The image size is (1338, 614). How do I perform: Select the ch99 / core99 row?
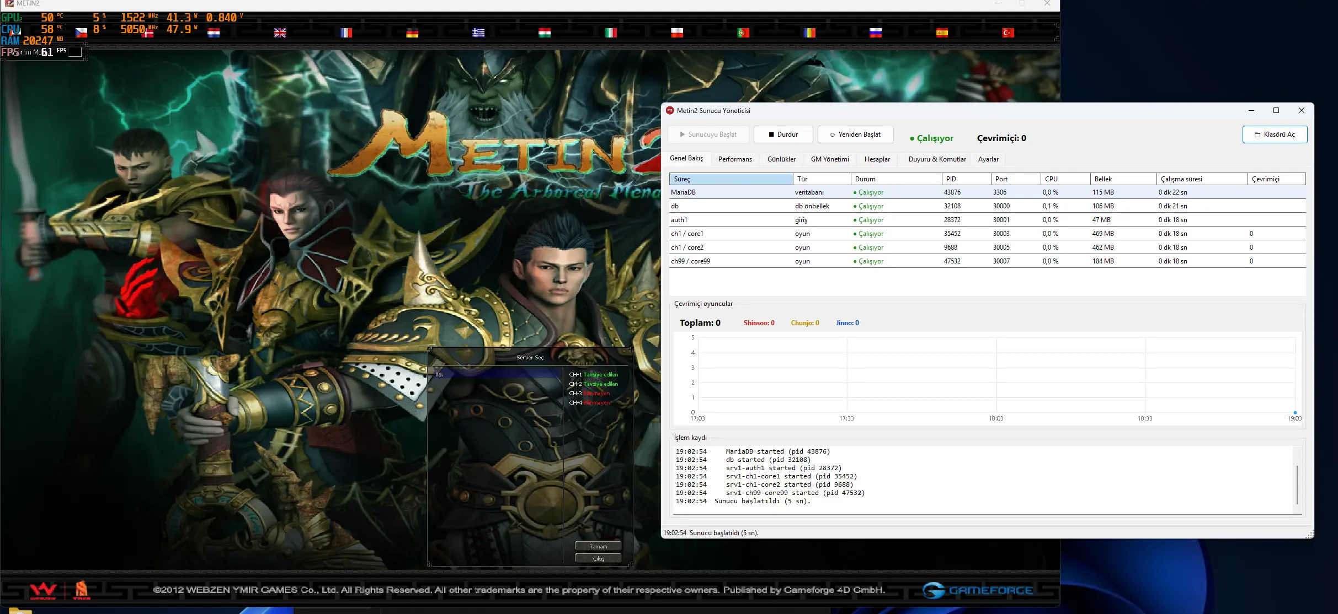tap(987, 261)
